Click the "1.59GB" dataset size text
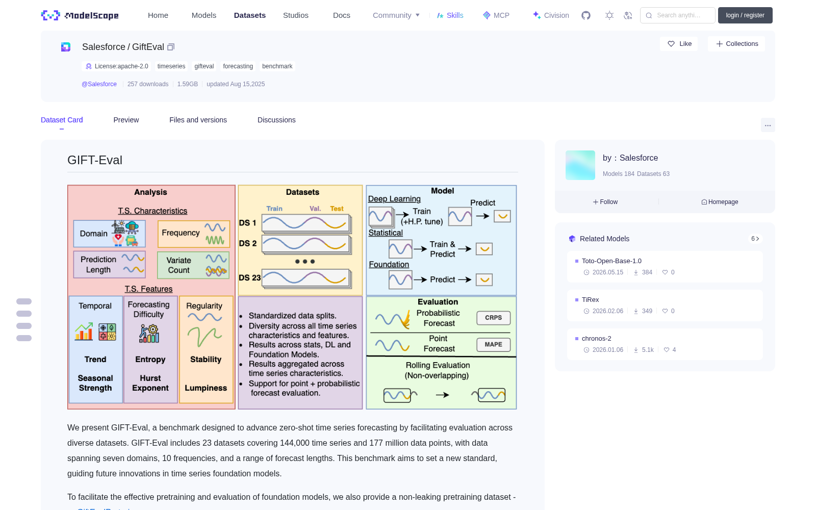 click(x=188, y=84)
